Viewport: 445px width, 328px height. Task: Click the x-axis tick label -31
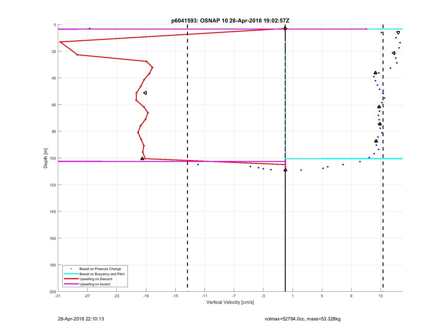[x=58, y=296]
